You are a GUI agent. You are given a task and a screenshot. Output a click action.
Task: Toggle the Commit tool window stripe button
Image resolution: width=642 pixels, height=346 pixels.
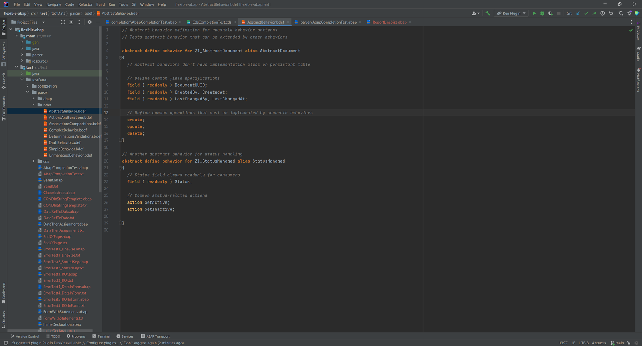click(x=4, y=81)
